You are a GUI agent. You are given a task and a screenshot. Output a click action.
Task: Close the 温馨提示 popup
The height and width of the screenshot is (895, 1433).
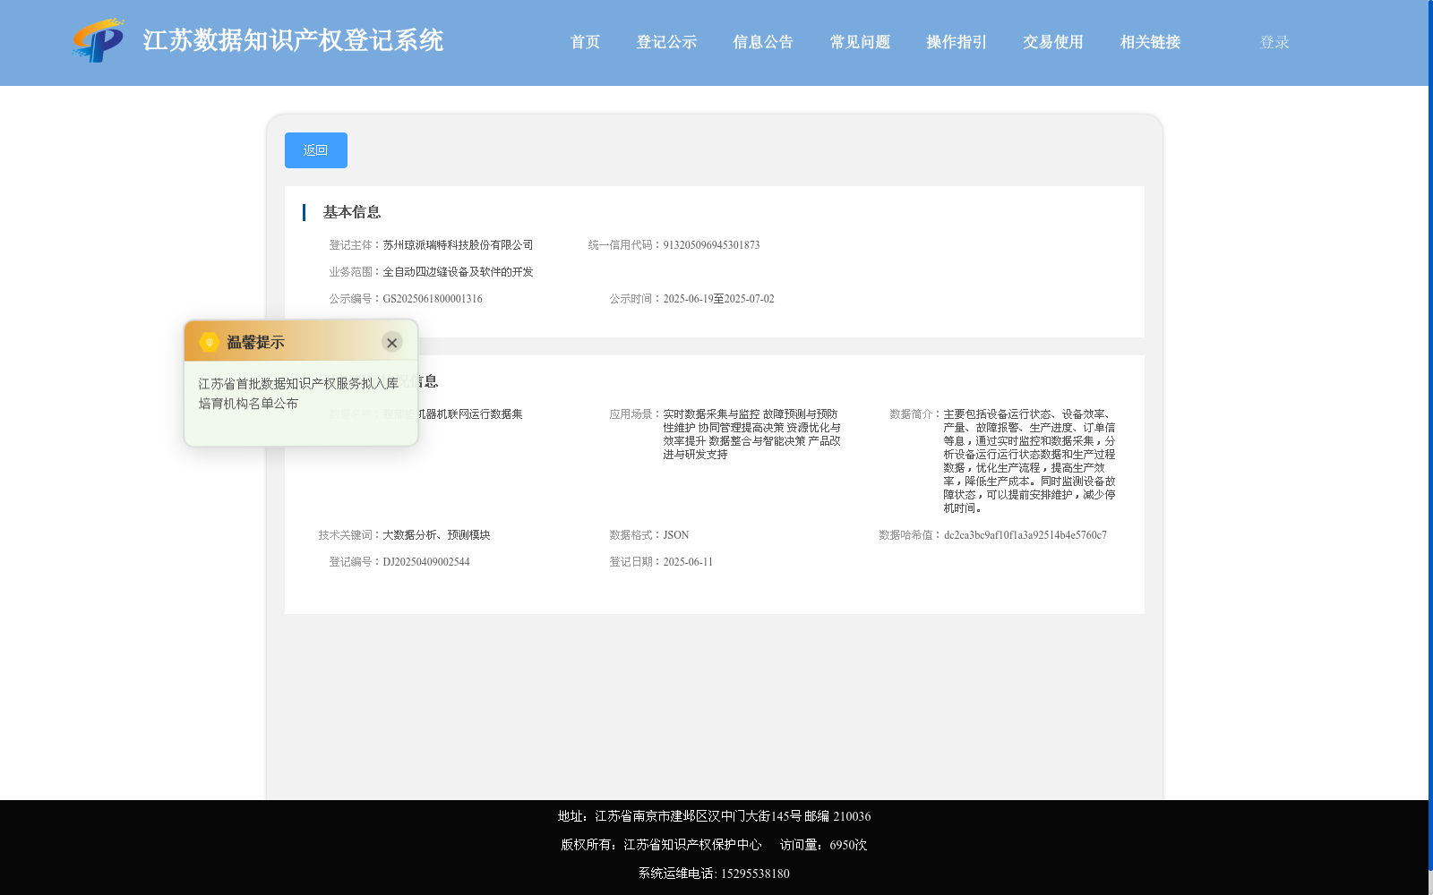click(391, 343)
